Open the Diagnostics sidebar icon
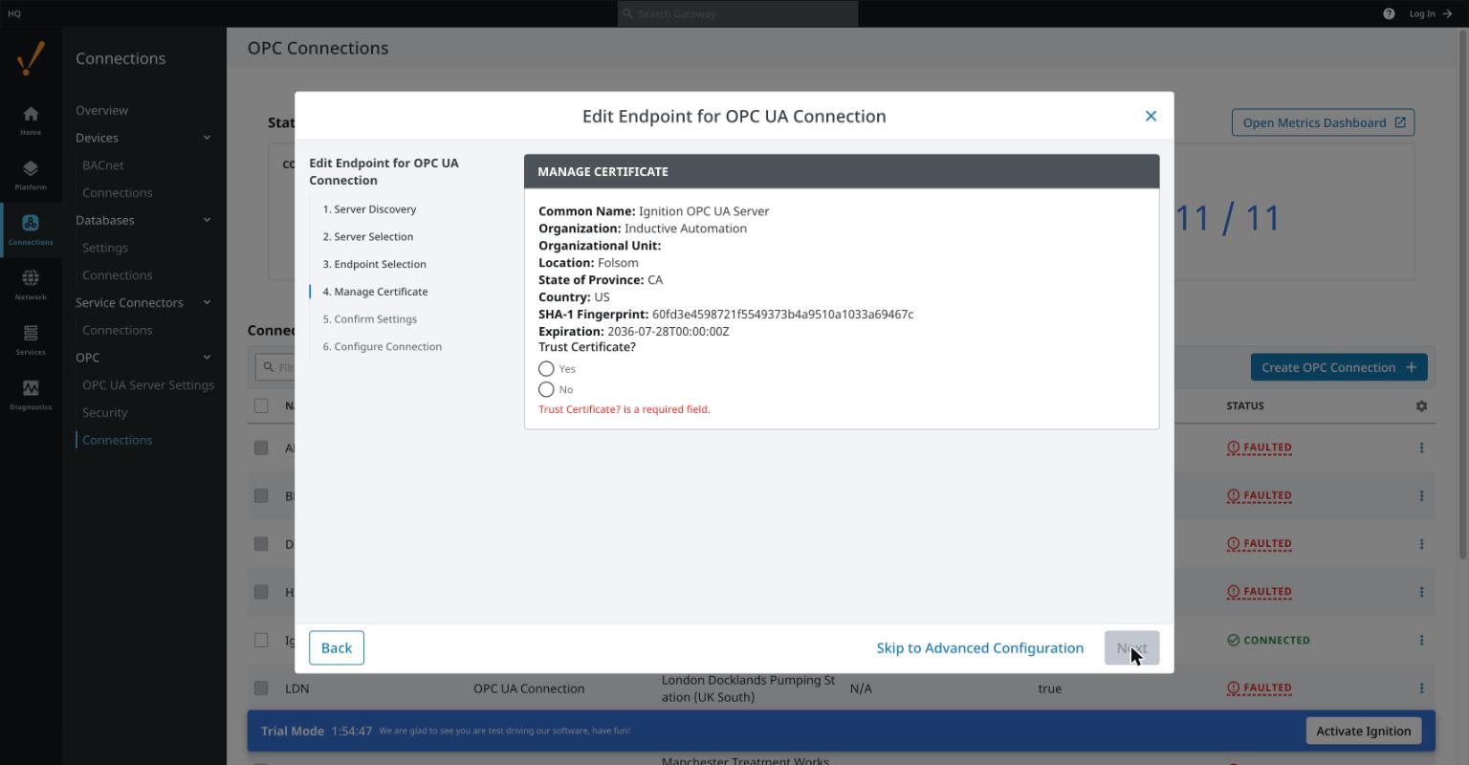This screenshot has width=1469, height=765. 31,395
